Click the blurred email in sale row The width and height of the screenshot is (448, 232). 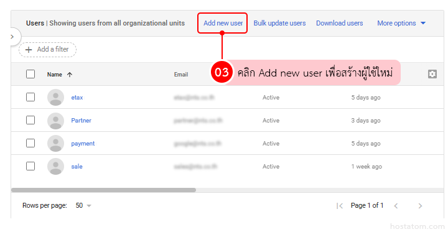195,166
